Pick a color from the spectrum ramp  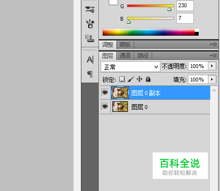(x=149, y=32)
